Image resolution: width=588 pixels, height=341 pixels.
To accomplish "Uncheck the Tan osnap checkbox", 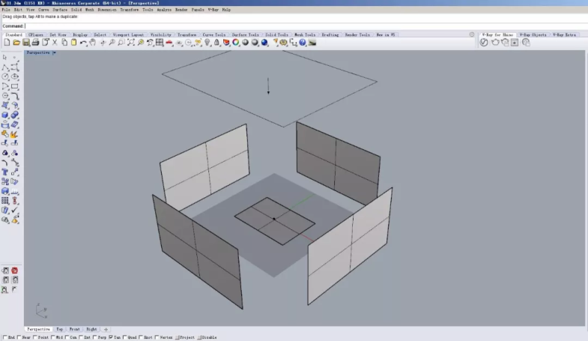I will click(x=111, y=337).
